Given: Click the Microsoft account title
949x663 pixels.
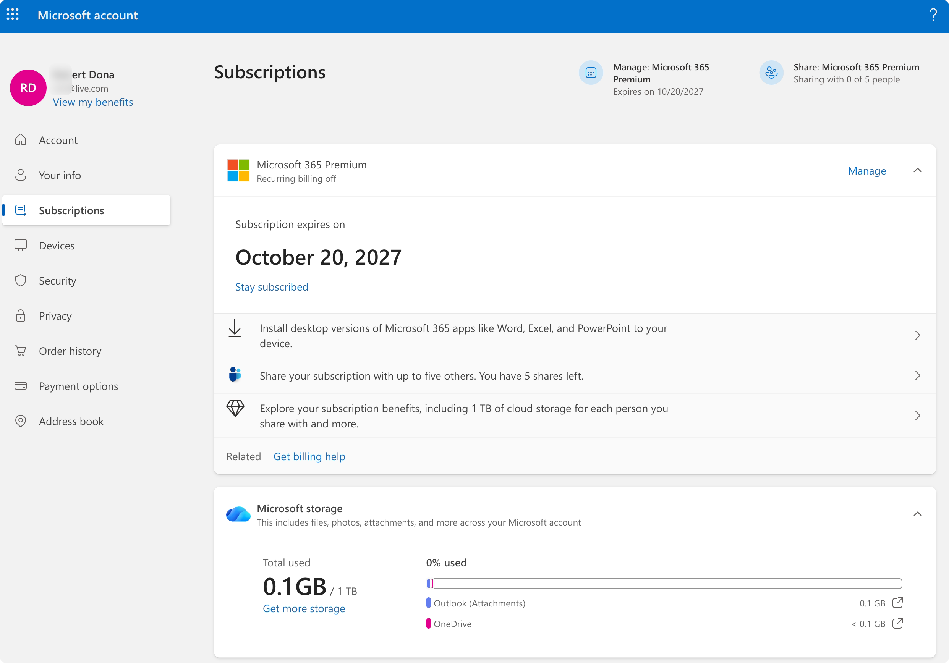Looking at the screenshot, I should coord(87,15).
